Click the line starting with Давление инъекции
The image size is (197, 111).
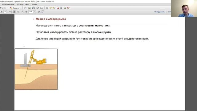(92, 39)
